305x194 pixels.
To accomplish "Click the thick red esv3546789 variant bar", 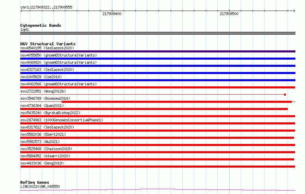I will (x=176, y=102).
